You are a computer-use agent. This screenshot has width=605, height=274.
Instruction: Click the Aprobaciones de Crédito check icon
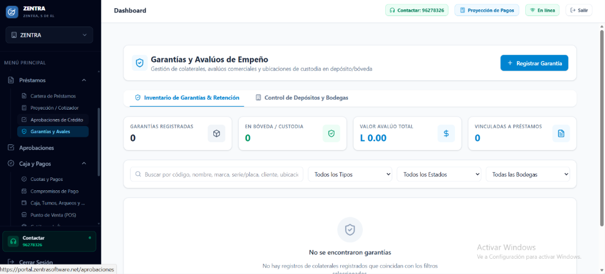tap(24, 120)
